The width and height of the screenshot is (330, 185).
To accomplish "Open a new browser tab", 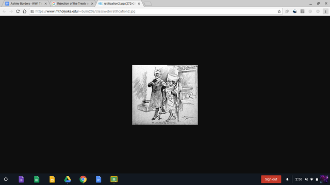I will 148,4.
